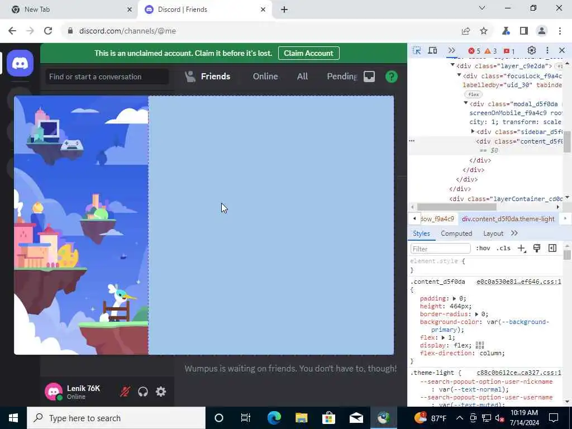Switch to the Computed tab

pyautogui.click(x=456, y=233)
